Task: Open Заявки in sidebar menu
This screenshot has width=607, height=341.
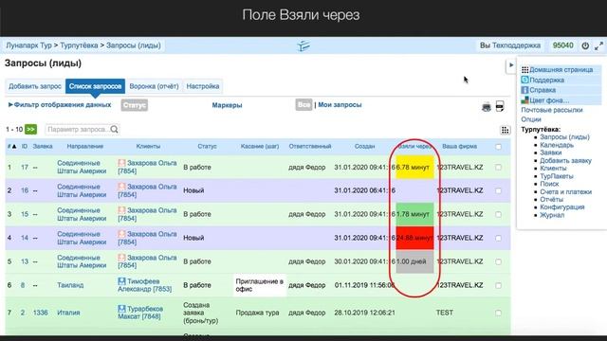Action: click(x=550, y=153)
